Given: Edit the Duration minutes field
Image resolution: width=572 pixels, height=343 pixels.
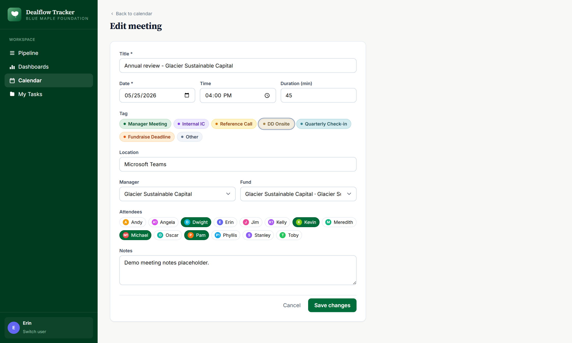Looking at the screenshot, I should 319,96.
